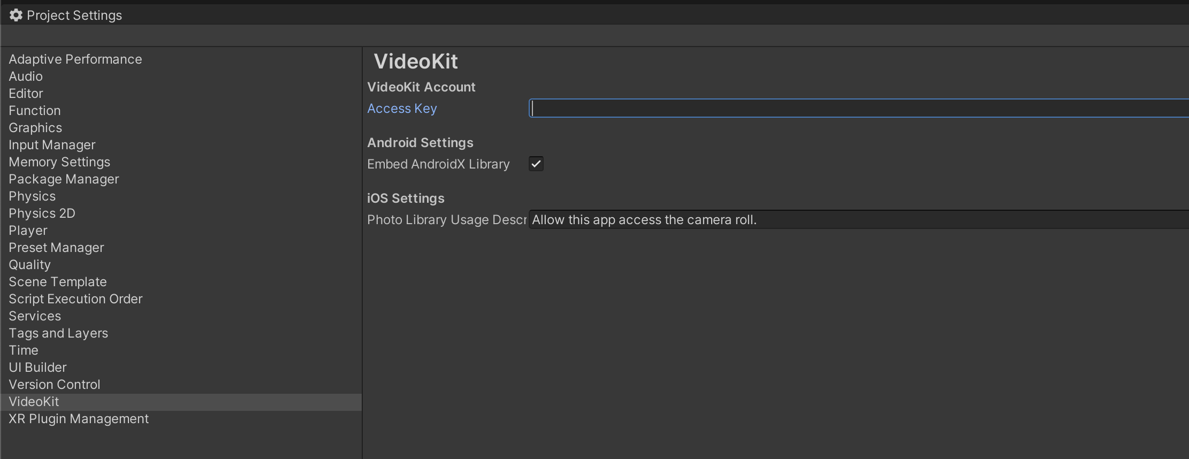The image size is (1189, 459).
Task: Open Scene Template settings
Action: coord(181,282)
